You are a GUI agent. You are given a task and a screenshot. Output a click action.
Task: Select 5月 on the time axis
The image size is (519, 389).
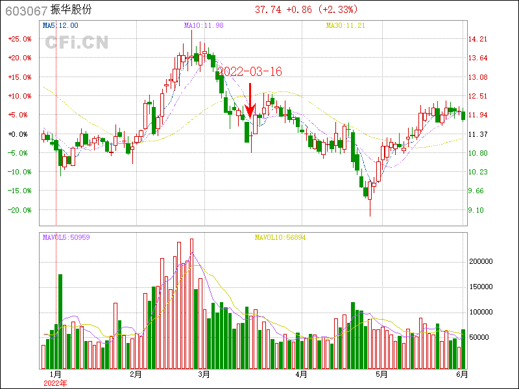(x=381, y=374)
